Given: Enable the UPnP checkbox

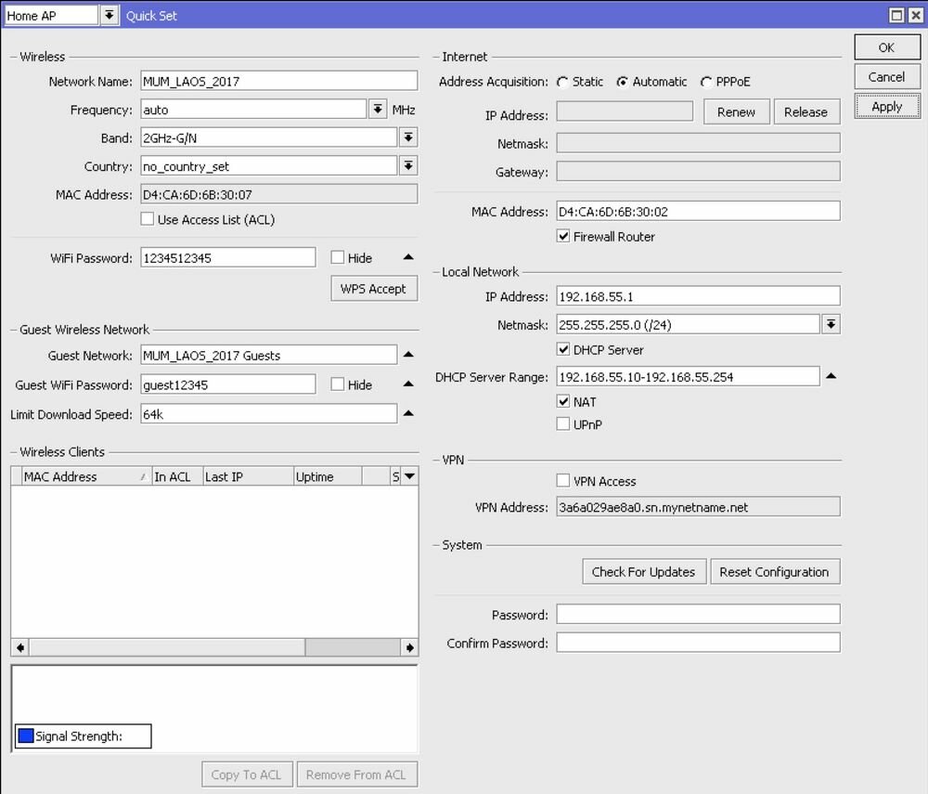Looking at the screenshot, I should pyautogui.click(x=563, y=424).
